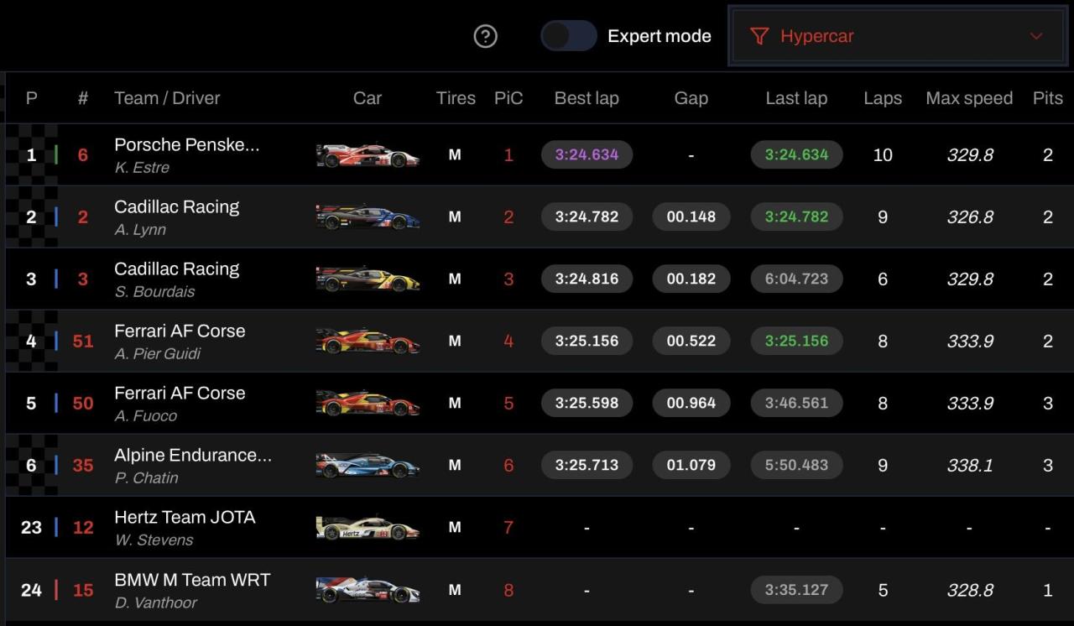Click the BMW M Team WRT car image
The width and height of the screenshot is (1074, 626).
tap(368, 590)
